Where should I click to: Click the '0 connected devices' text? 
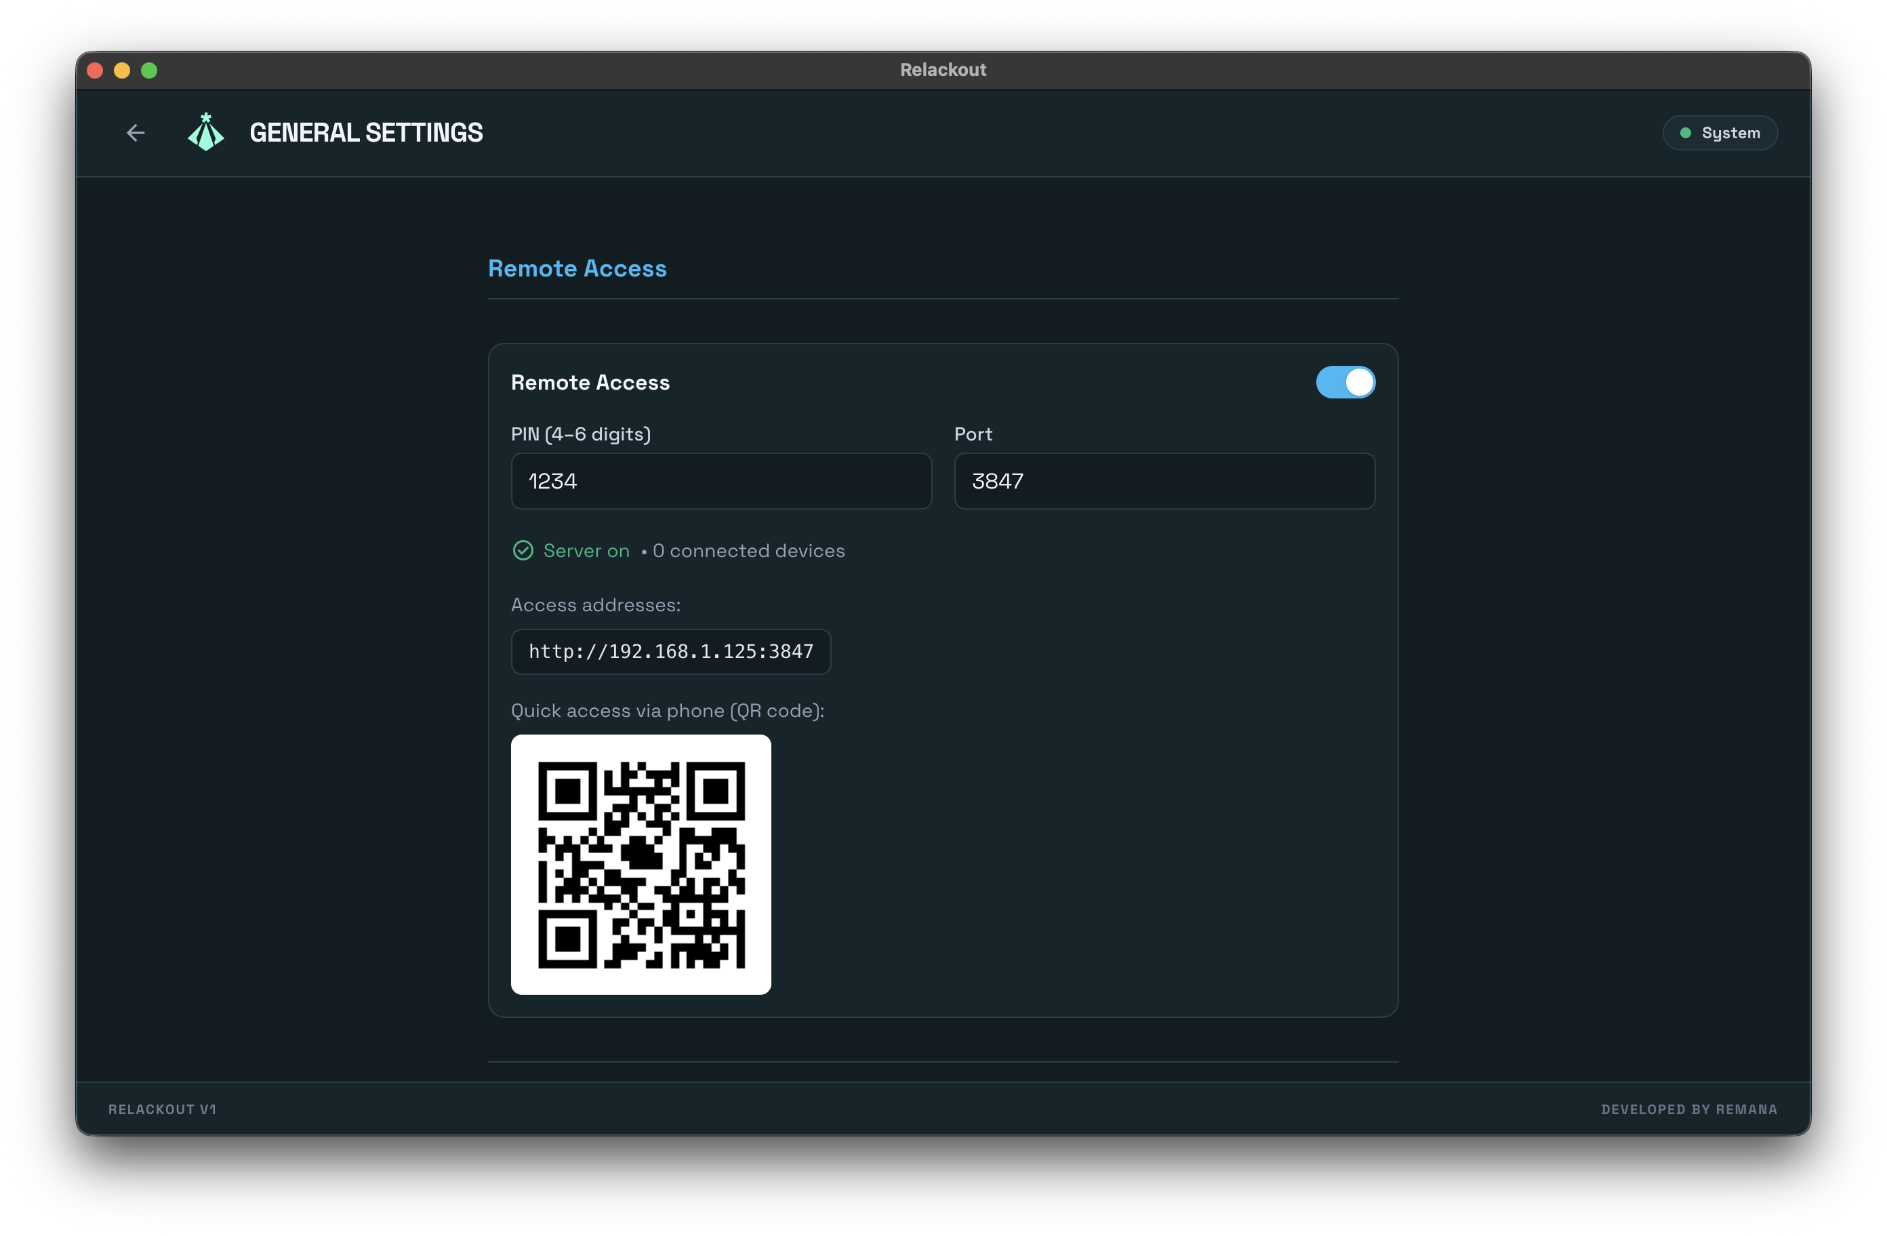(748, 551)
